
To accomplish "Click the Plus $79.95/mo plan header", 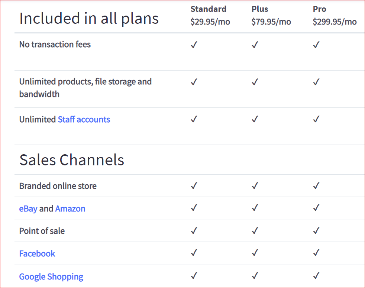I will [271, 15].
